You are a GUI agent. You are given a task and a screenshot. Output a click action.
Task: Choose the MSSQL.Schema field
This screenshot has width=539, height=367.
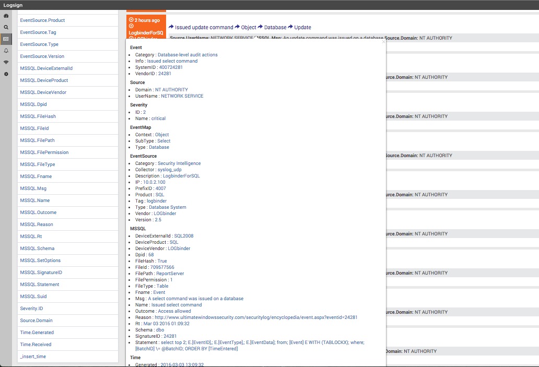[68, 249]
